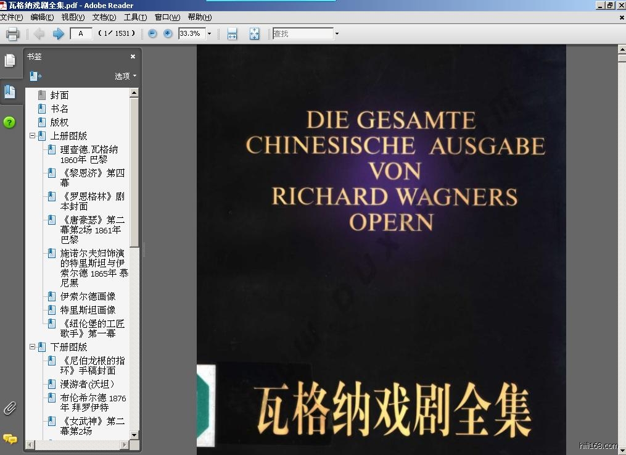Click the green help question icon
Image resolution: width=626 pixels, height=455 pixels.
coord(9,122)
